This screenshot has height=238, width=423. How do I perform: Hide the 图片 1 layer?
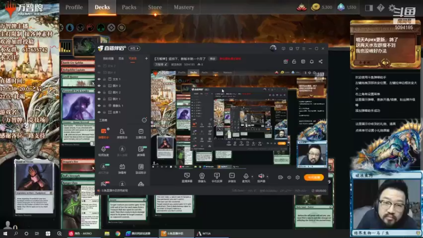(x=99, y=99)
